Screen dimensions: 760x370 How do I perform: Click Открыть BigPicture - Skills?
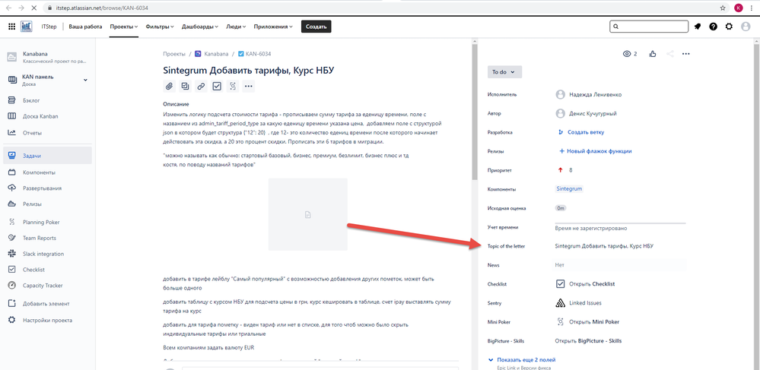tap(588, 341)
